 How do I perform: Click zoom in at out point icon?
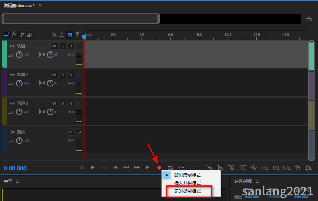click(276, 168)
